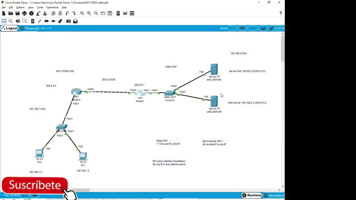Open the Tools menu
This screenshot has width=356, height=200.
click(40, 7)
